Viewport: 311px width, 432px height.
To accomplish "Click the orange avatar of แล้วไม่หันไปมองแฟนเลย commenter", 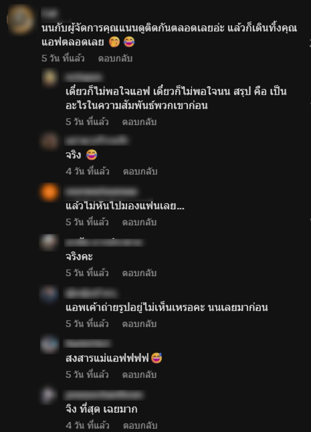I will [50, 192].
